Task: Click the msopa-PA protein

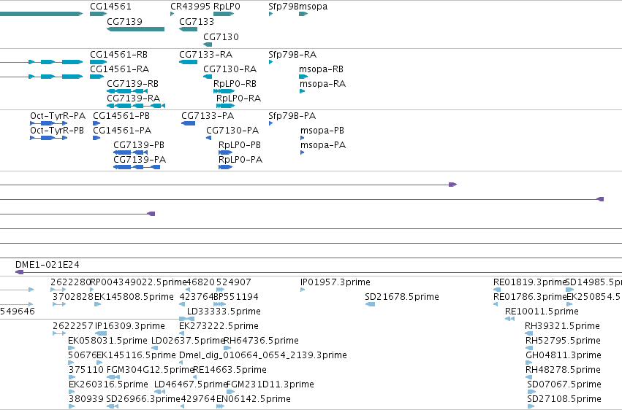Action: point(303,152)
